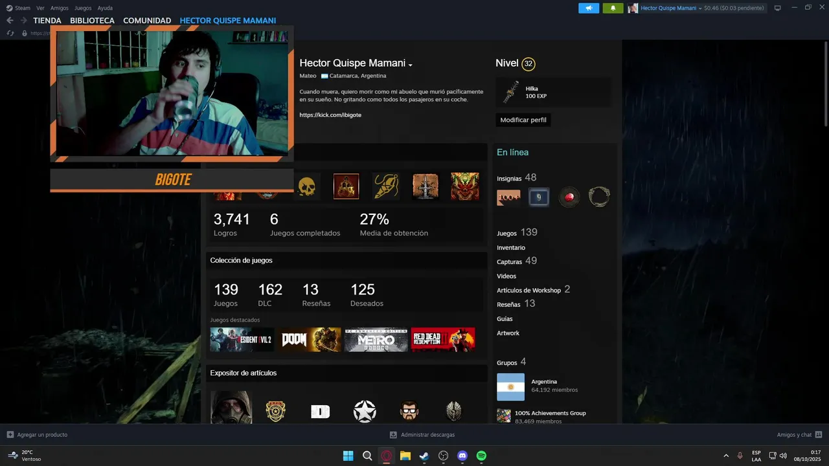Open the Ayuda menu
This screenshot has width=829, height=466.
point(105,8)
